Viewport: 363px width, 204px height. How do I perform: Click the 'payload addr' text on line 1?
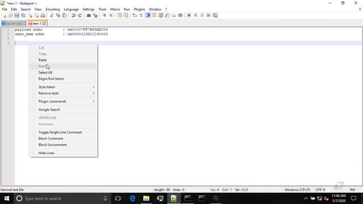pos(28,29)
